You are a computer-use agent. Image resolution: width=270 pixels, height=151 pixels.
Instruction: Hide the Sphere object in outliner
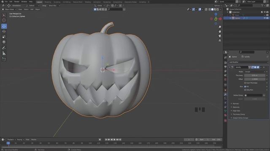(265, 18)
